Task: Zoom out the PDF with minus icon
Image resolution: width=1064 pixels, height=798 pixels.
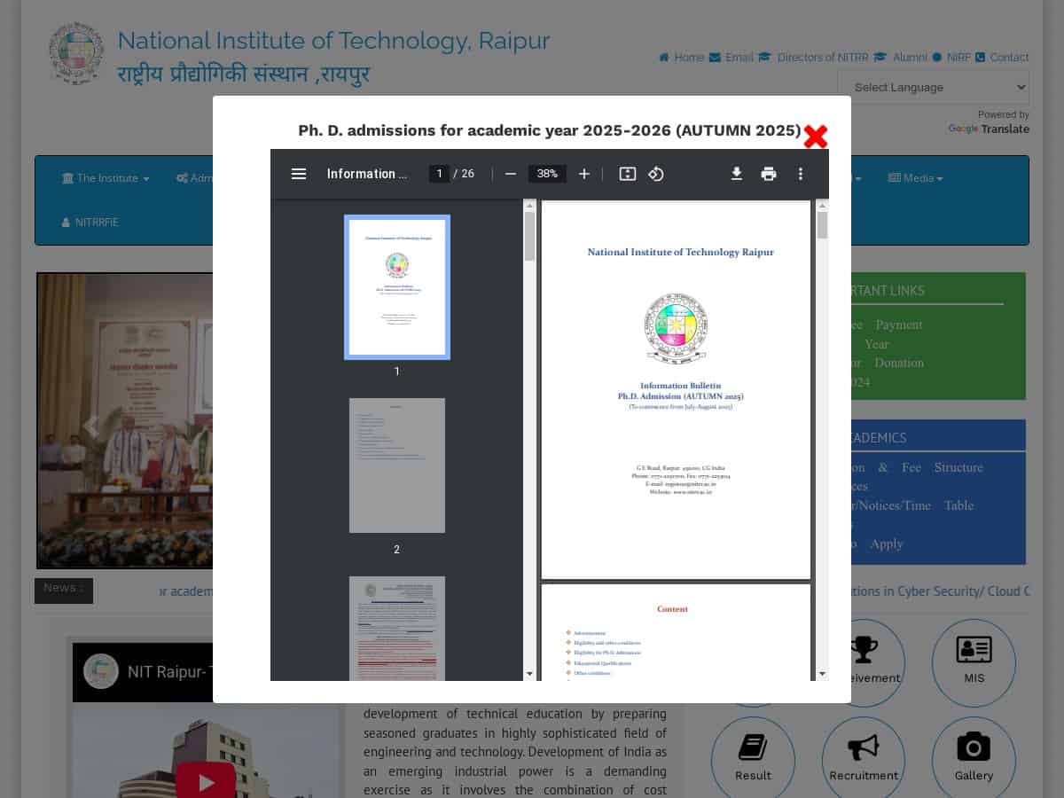Action: point(511,174)
